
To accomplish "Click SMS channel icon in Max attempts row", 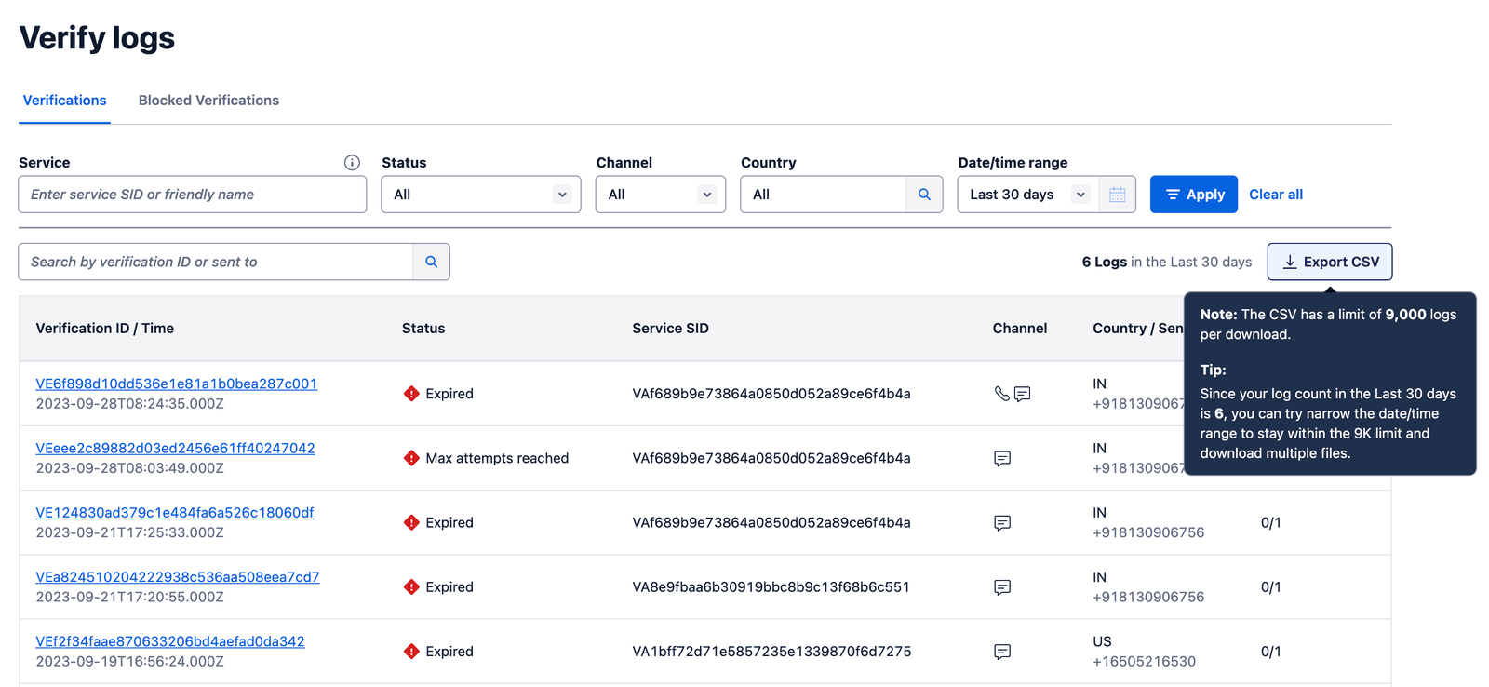I will [x=1002, y=458].
